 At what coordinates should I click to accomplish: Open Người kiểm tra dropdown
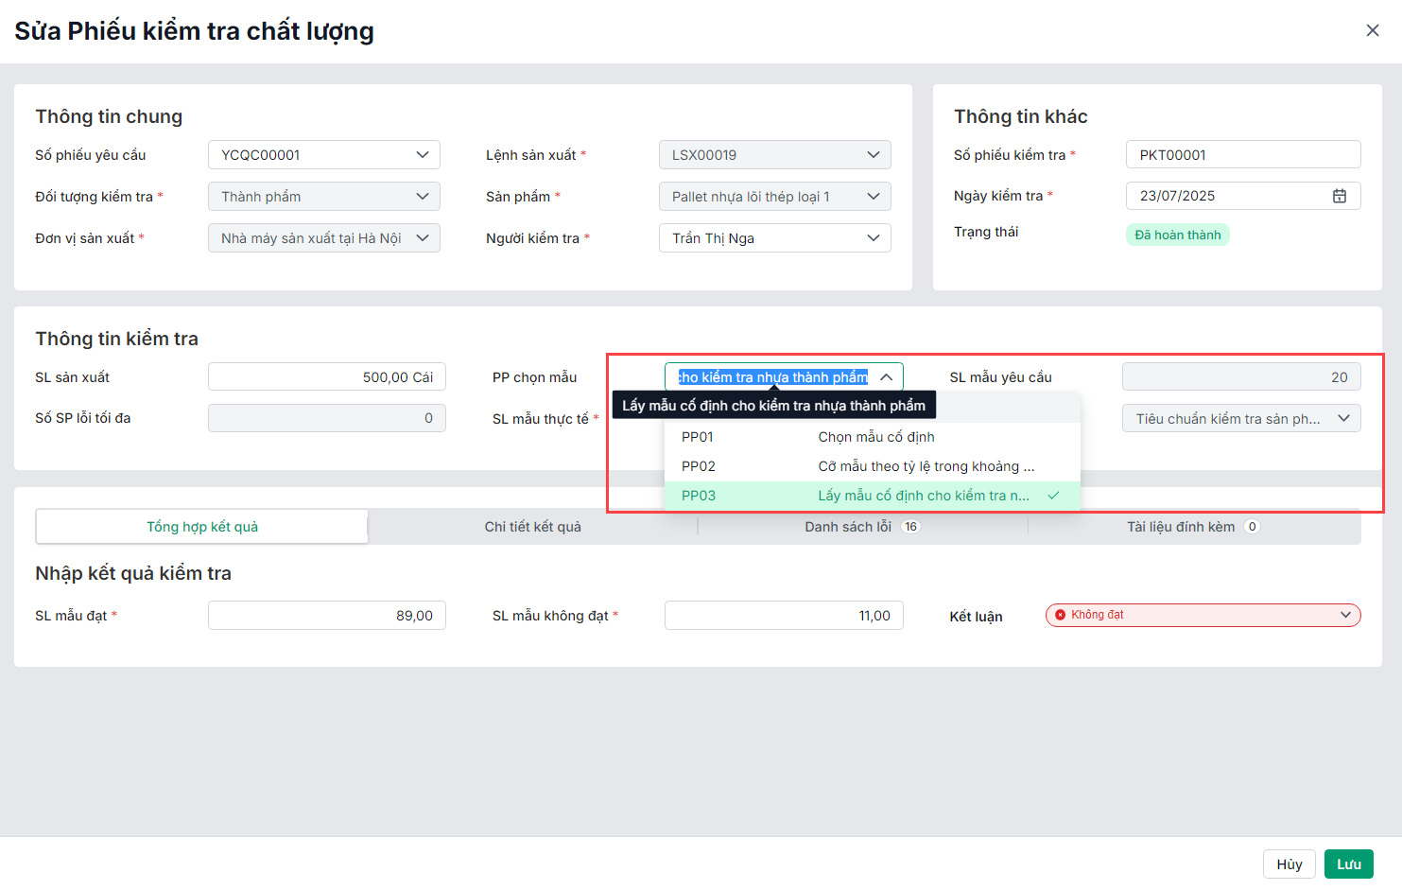point(873,238)
